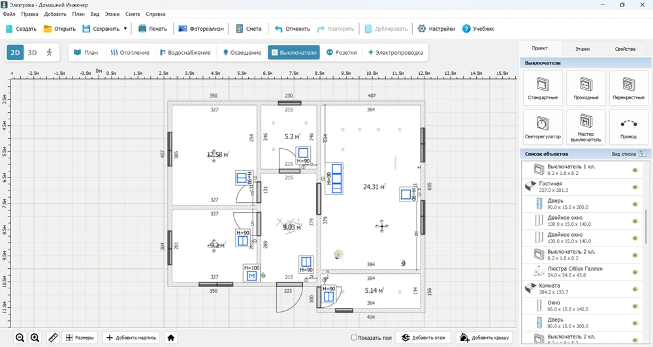Screen dimensions: 653x347
Task: Switch to the Свойства tab
Action: [x=625, y=49]
